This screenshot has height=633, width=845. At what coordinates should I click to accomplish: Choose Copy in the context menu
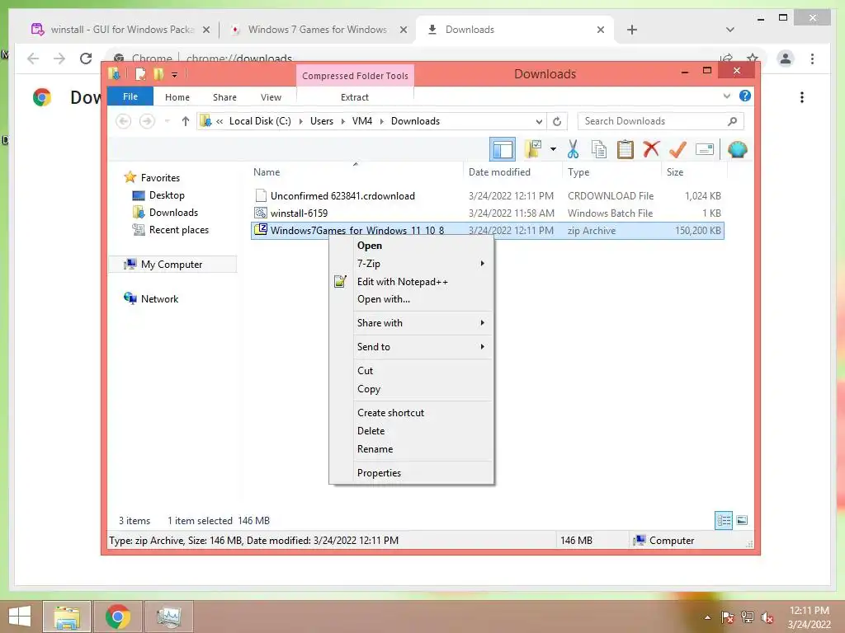(411, 389)
